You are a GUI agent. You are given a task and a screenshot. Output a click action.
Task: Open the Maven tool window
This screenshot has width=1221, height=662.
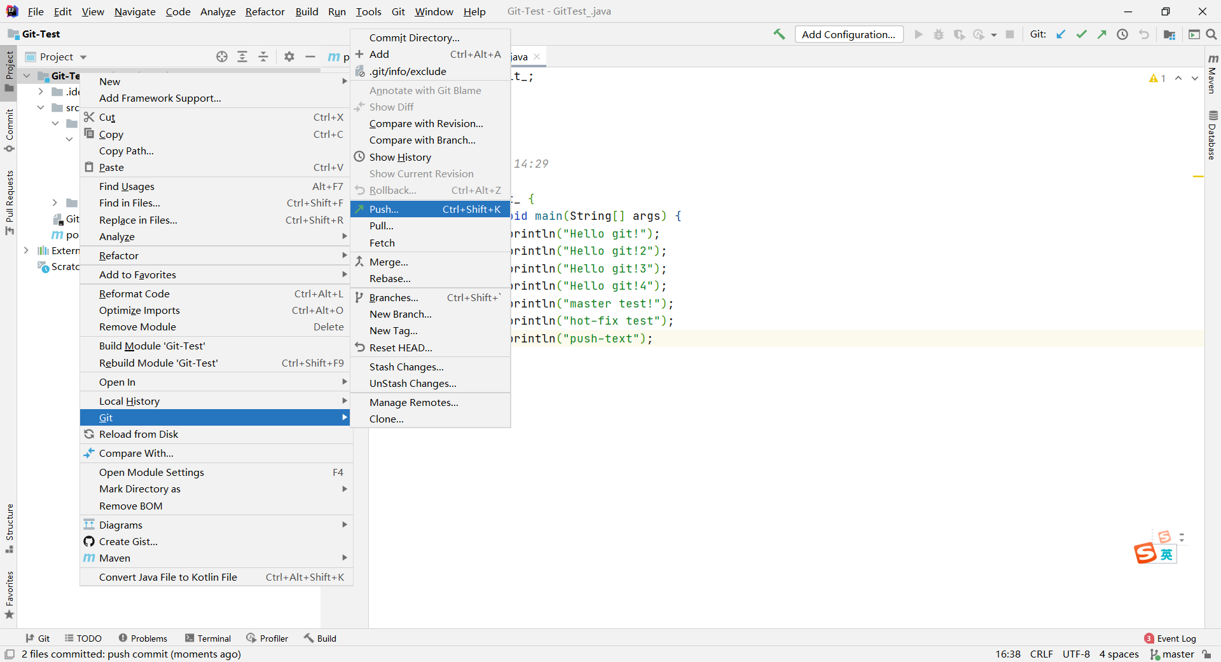click(x=1213, y=74)
